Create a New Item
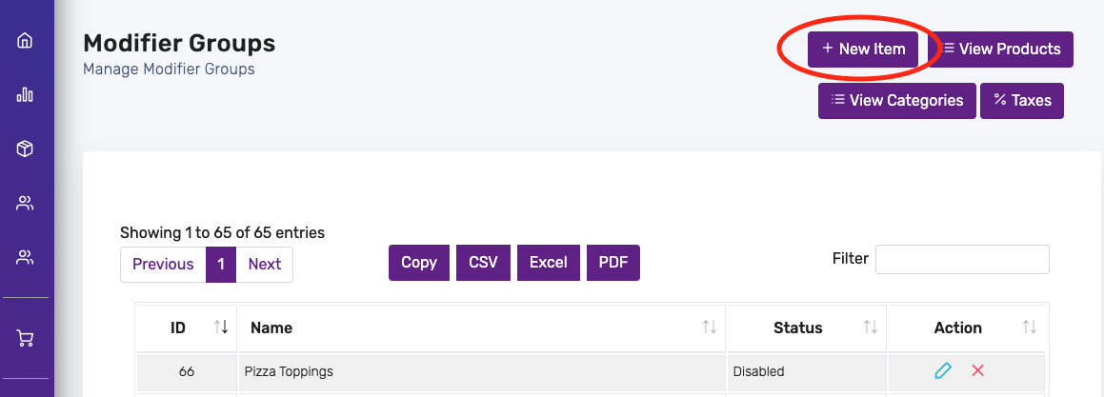The image size is (1104, 397). (x=863, y=50)
